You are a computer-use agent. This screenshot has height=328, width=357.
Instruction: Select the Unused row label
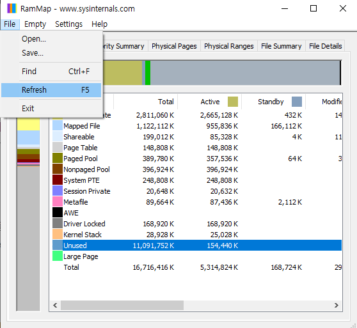point(75,246)
